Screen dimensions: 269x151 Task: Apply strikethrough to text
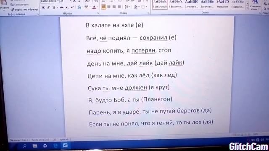(62, 8)
